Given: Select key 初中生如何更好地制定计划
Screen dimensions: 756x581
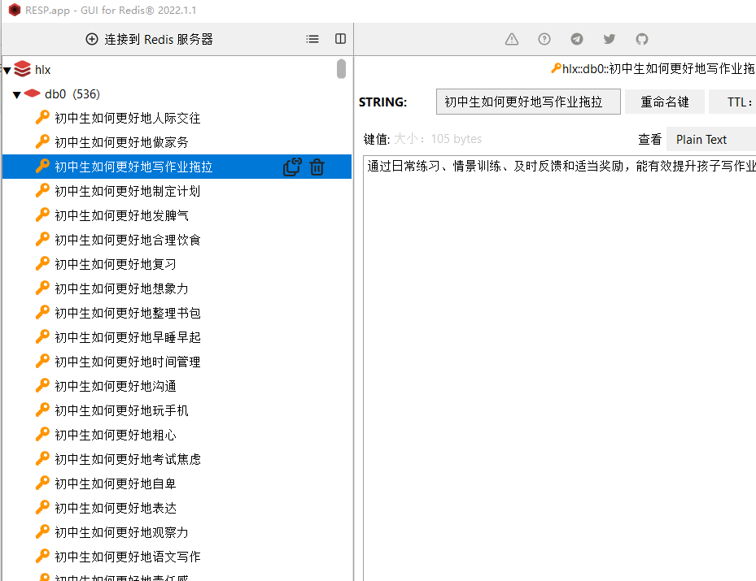Looking at the screenshot, I should 127,191.
